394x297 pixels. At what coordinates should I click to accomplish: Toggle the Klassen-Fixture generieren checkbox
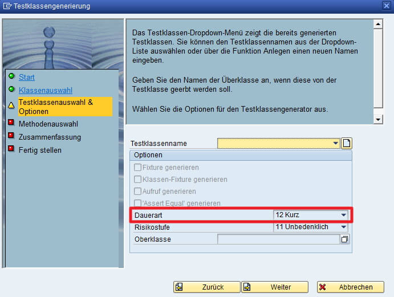point(137,180)
